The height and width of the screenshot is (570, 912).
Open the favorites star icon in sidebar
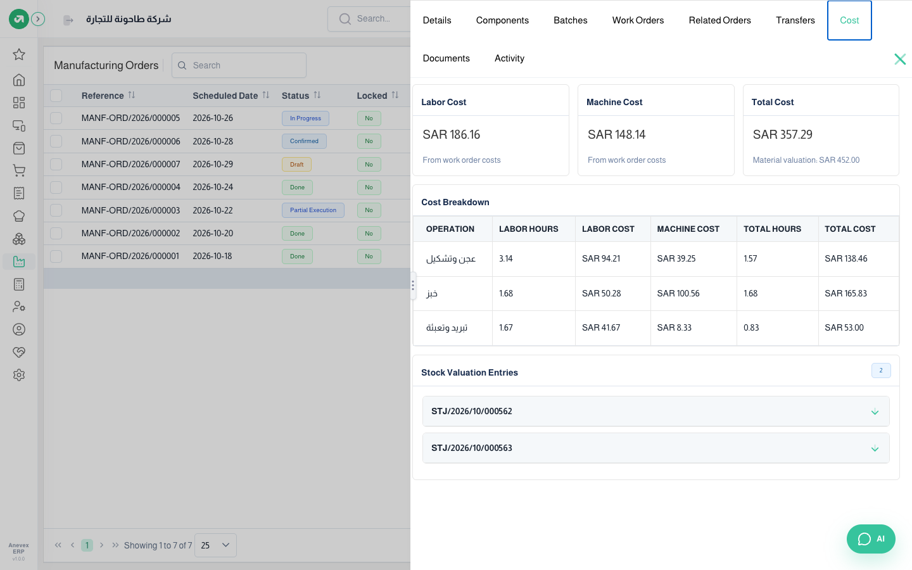[x=19, y=54]
